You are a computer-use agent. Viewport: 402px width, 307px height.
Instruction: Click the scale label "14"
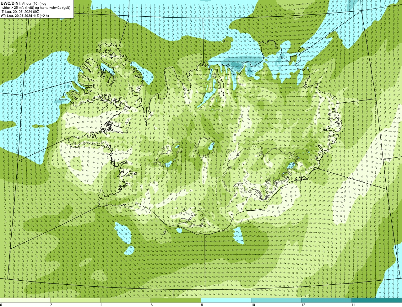point(353,305)
